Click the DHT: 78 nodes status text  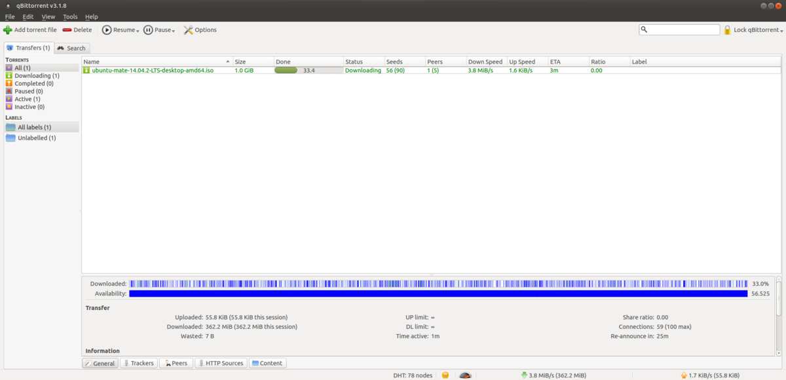413,375
